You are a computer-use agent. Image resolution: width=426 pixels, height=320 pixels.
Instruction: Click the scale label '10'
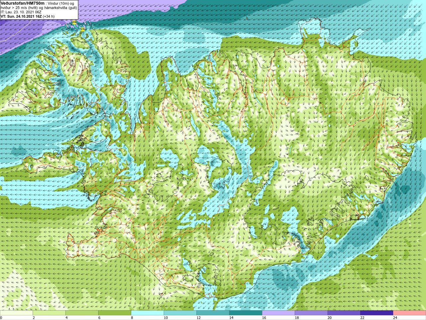tap(166, 318)
